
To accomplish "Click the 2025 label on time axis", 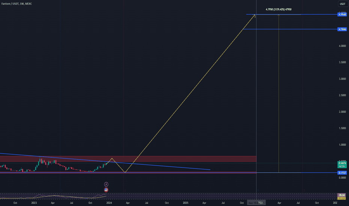I will tap(185, 203).
